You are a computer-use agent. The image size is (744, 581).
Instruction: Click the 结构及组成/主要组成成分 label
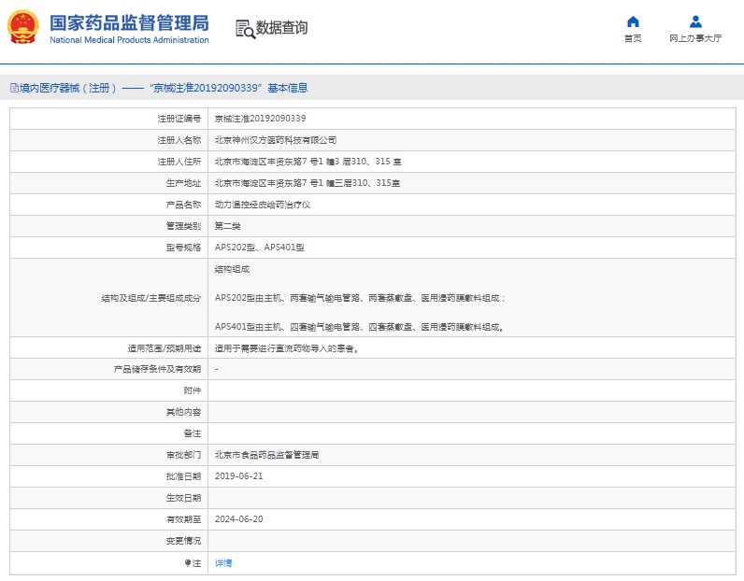(151, 298)
